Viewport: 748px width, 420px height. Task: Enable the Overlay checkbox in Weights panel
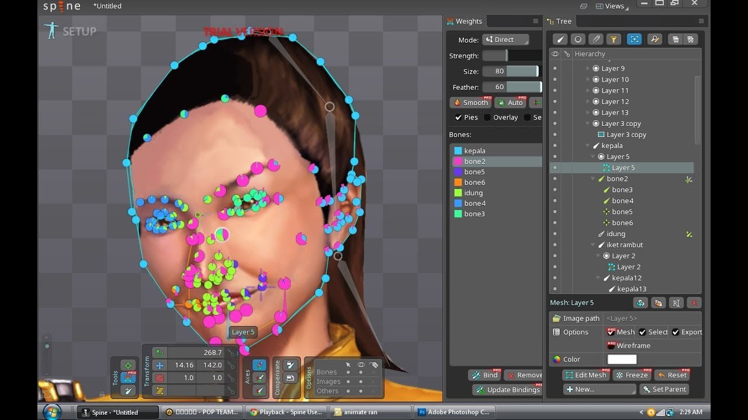pyautogui.click(x=489, y=117)
